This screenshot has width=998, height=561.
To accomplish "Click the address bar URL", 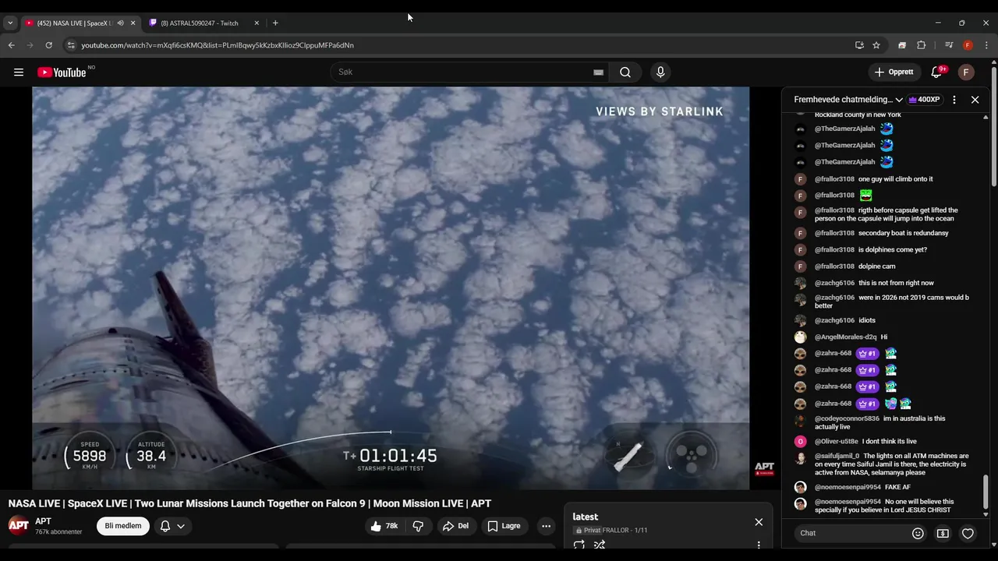I will click(218, 45).
